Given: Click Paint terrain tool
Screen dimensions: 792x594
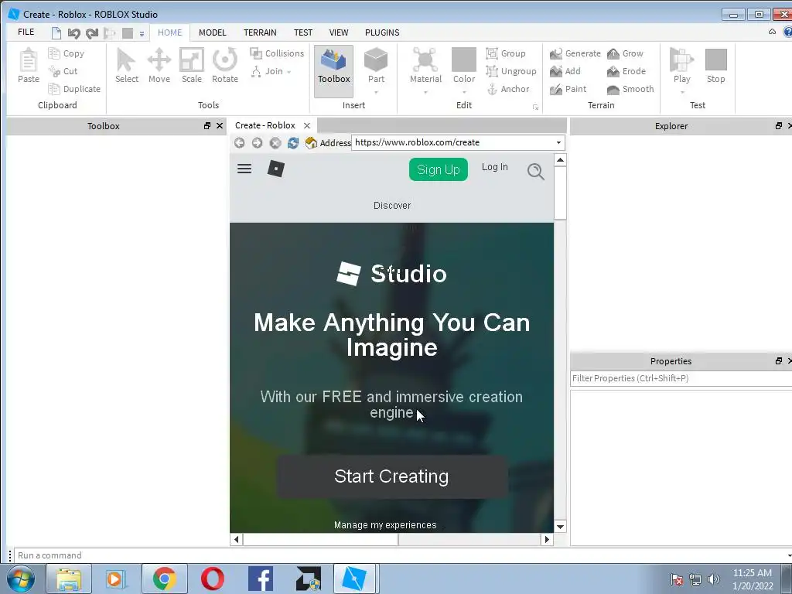Looking at the screenshot, I should [x=568, y=89].
